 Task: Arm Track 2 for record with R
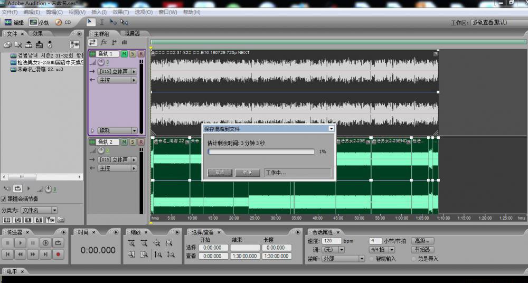point(141,142)
